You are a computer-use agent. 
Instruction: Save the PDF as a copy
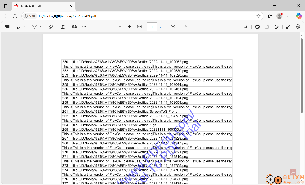coord(276,27)
